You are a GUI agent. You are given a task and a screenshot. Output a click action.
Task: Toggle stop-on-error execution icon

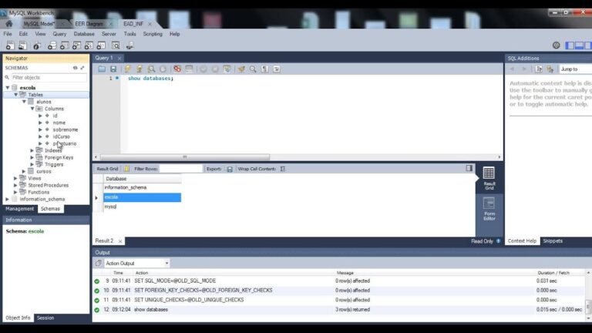[x=177, y=69]
